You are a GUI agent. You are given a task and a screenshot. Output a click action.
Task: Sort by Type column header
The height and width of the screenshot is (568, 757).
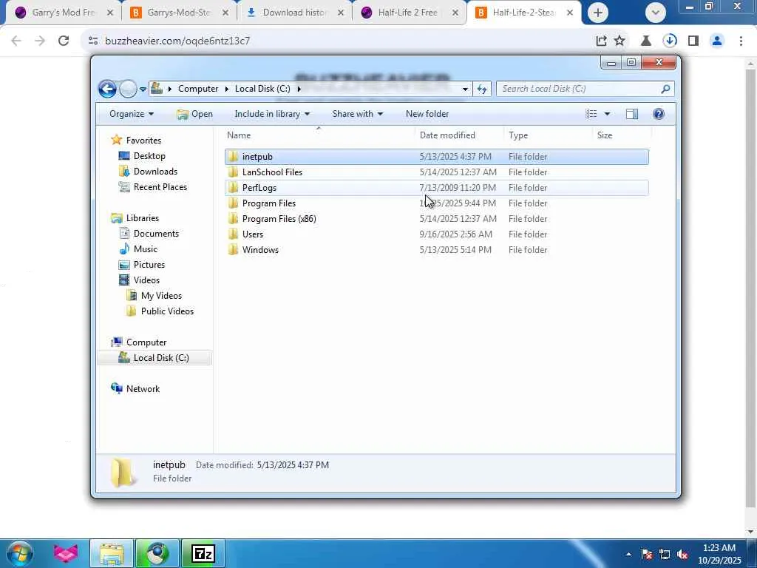tap(548, 135)
